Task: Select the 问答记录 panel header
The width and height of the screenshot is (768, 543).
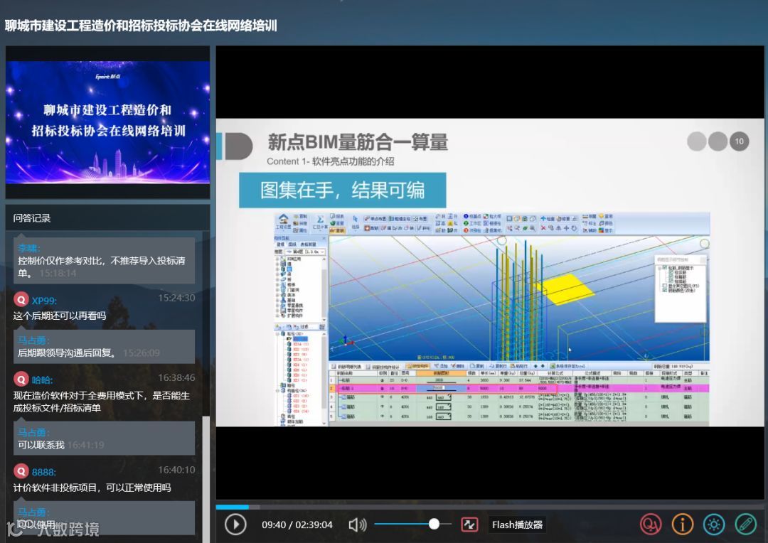Action: coord(32,218)
